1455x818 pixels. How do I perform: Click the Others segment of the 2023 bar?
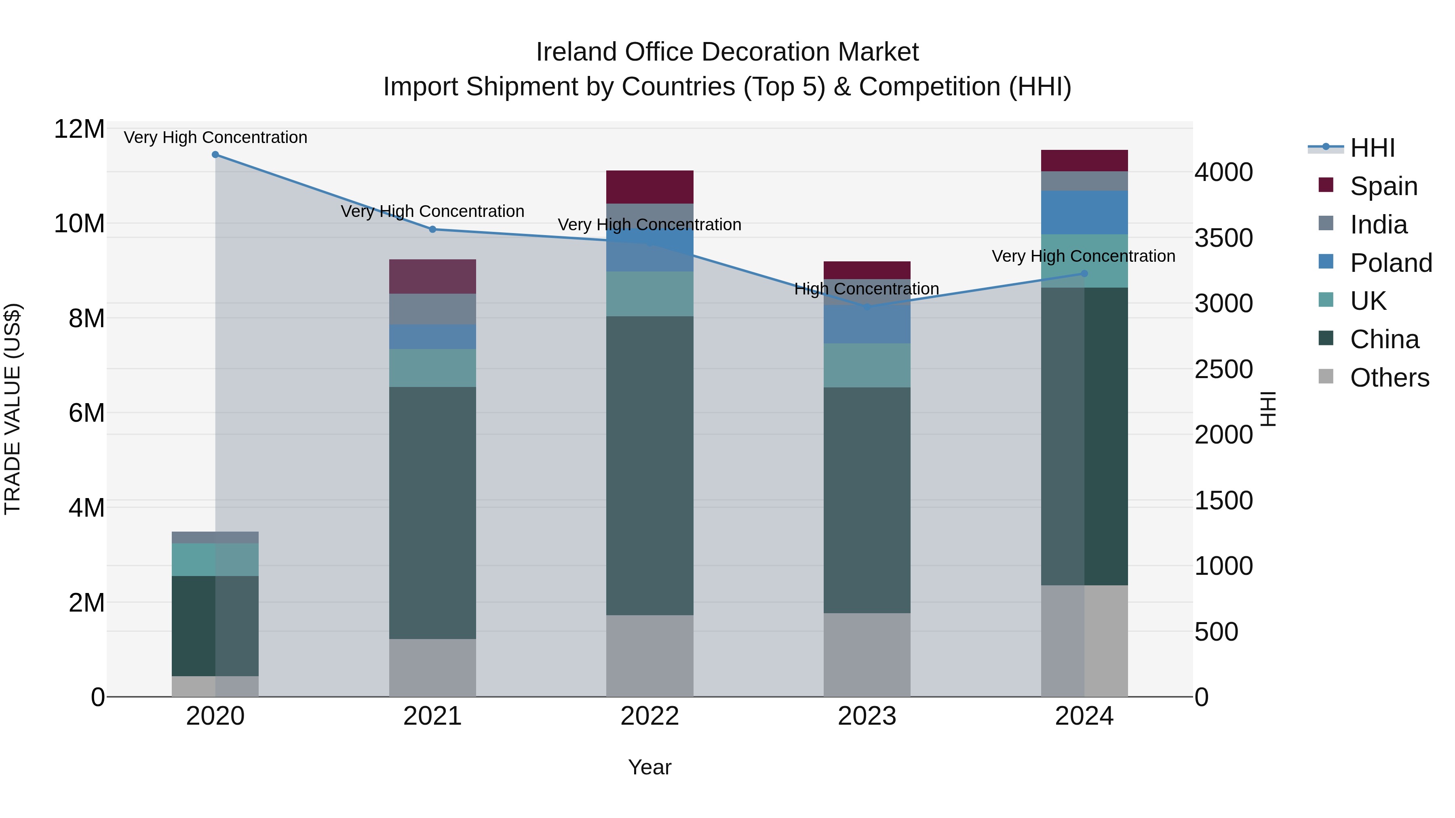[x=867, y=655]
